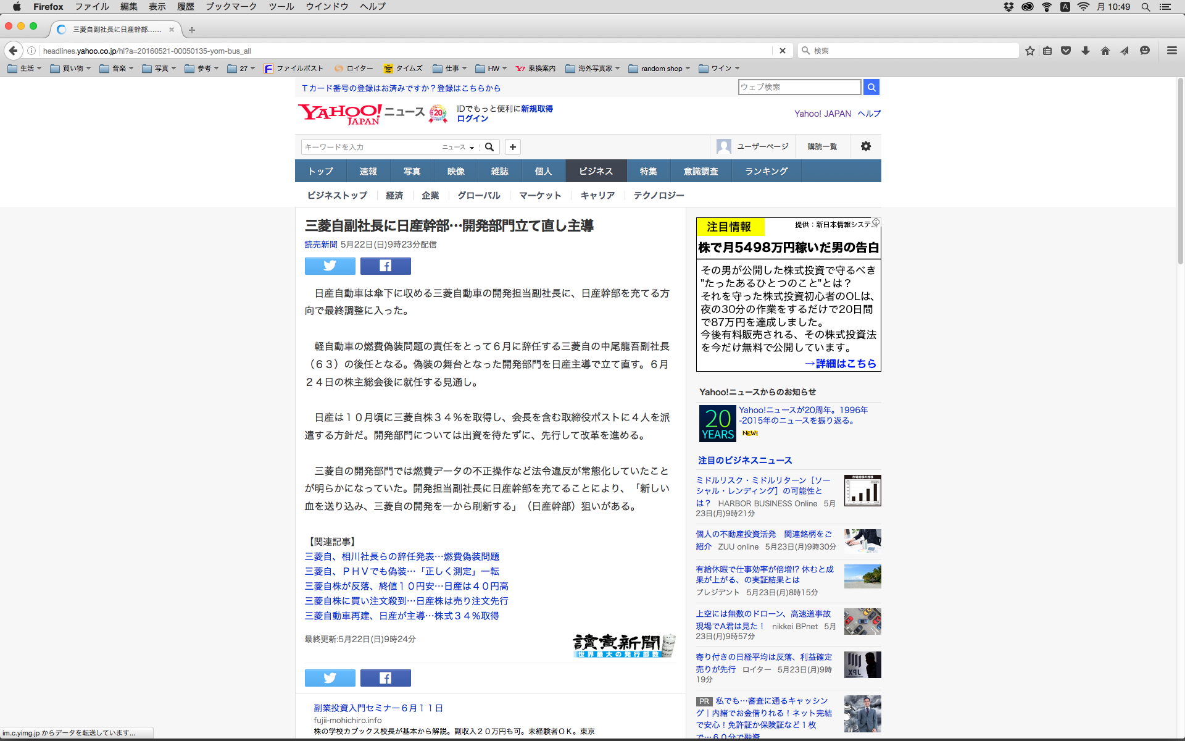Viewport: 1185px width, 741px height.
Task: Go to Firefox home icon
Action: (1105, 51)
